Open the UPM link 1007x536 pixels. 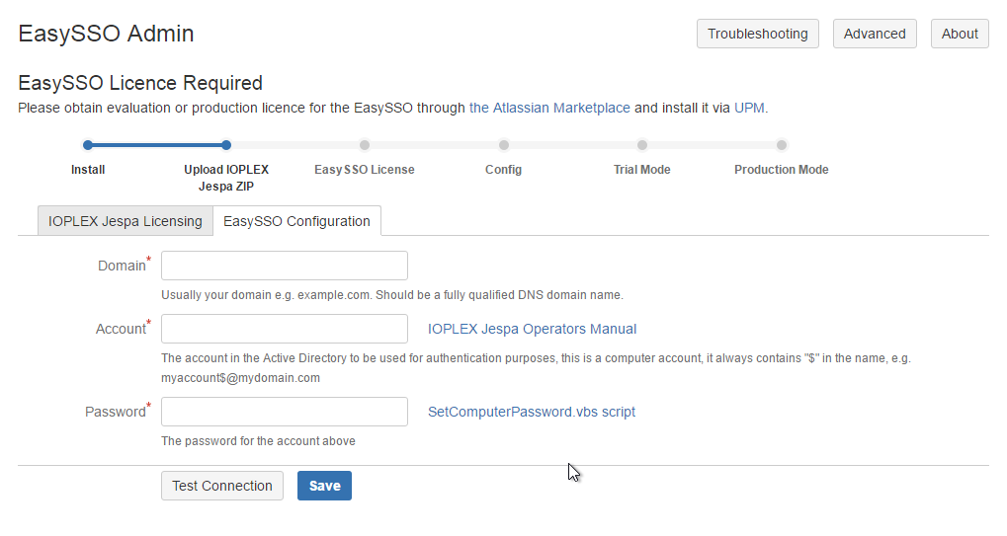[x=749, y=108]
